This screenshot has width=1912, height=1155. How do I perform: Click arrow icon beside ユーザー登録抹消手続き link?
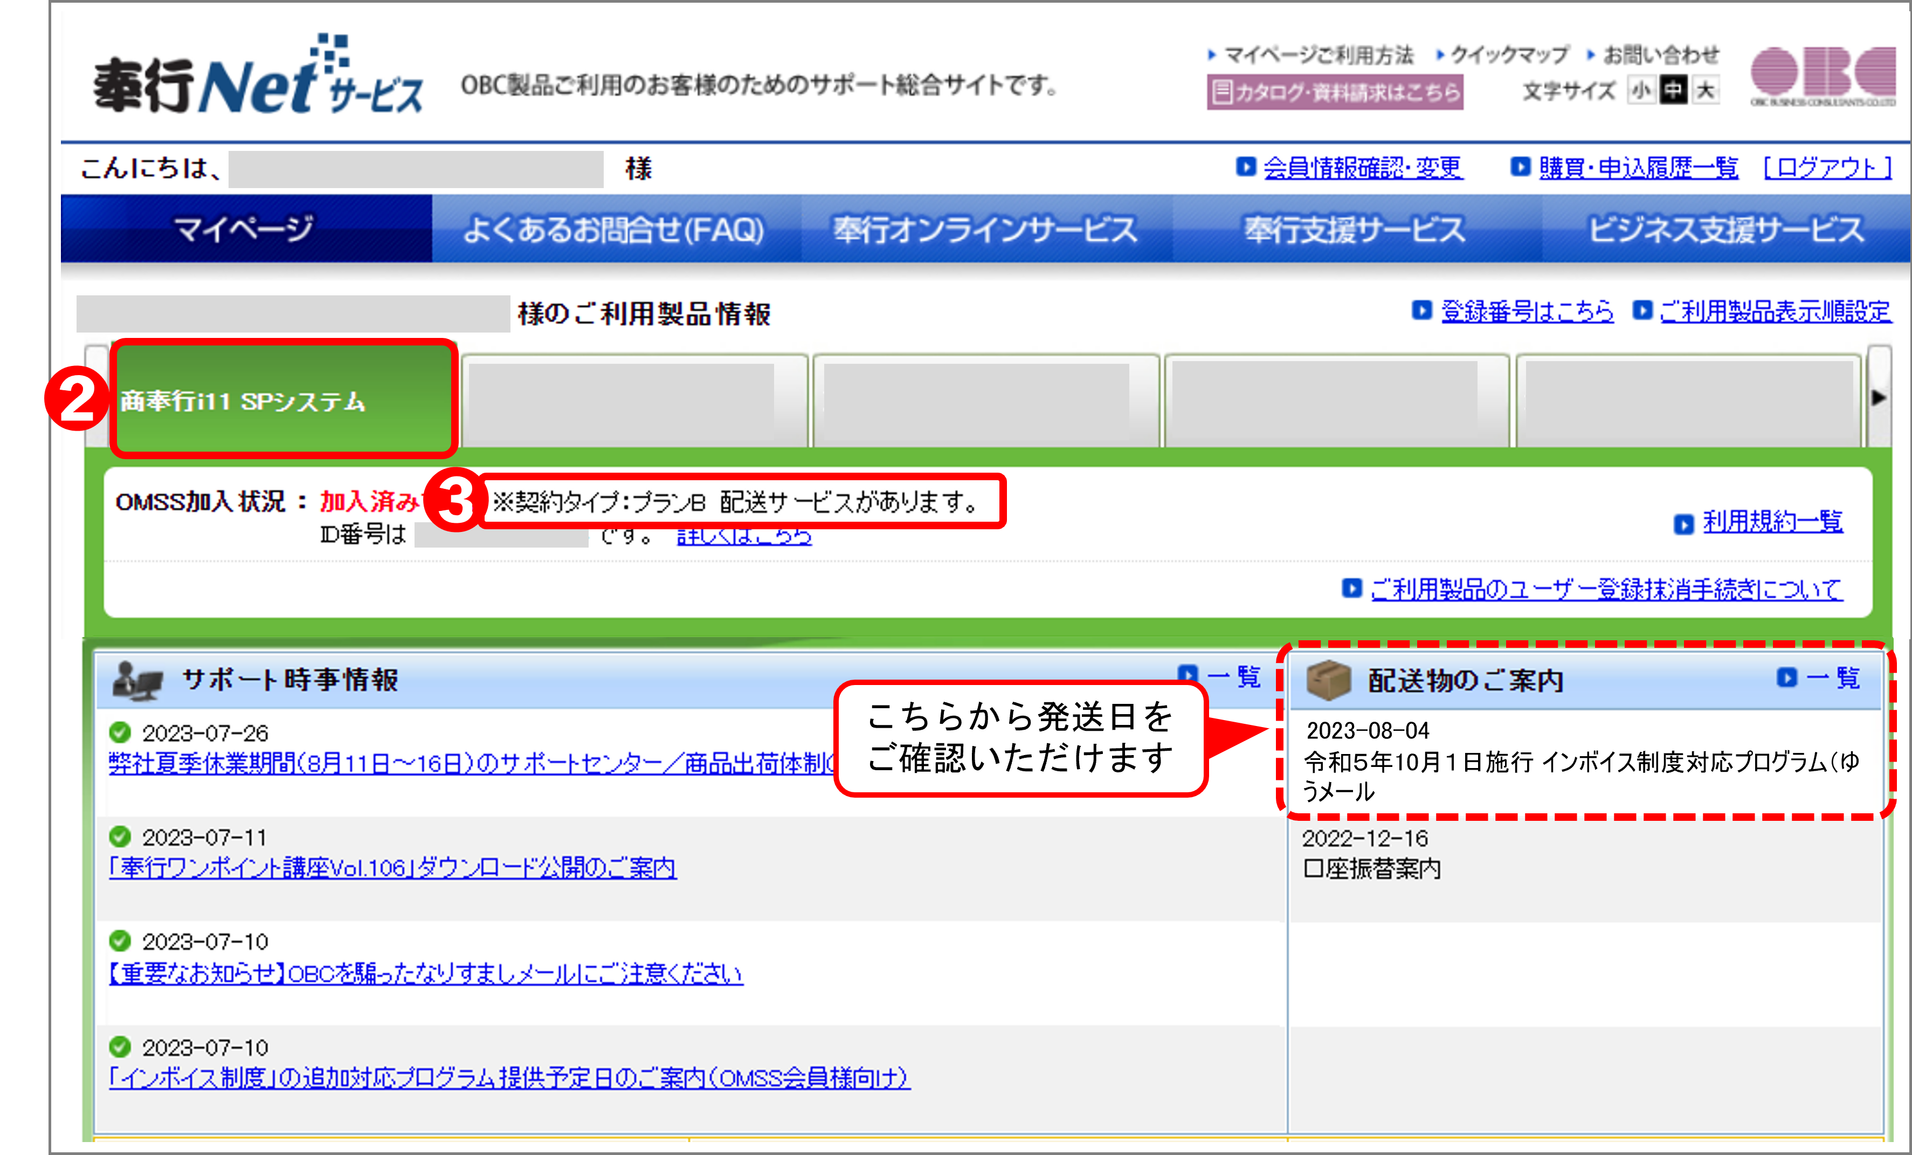(x=1352, y=588)
